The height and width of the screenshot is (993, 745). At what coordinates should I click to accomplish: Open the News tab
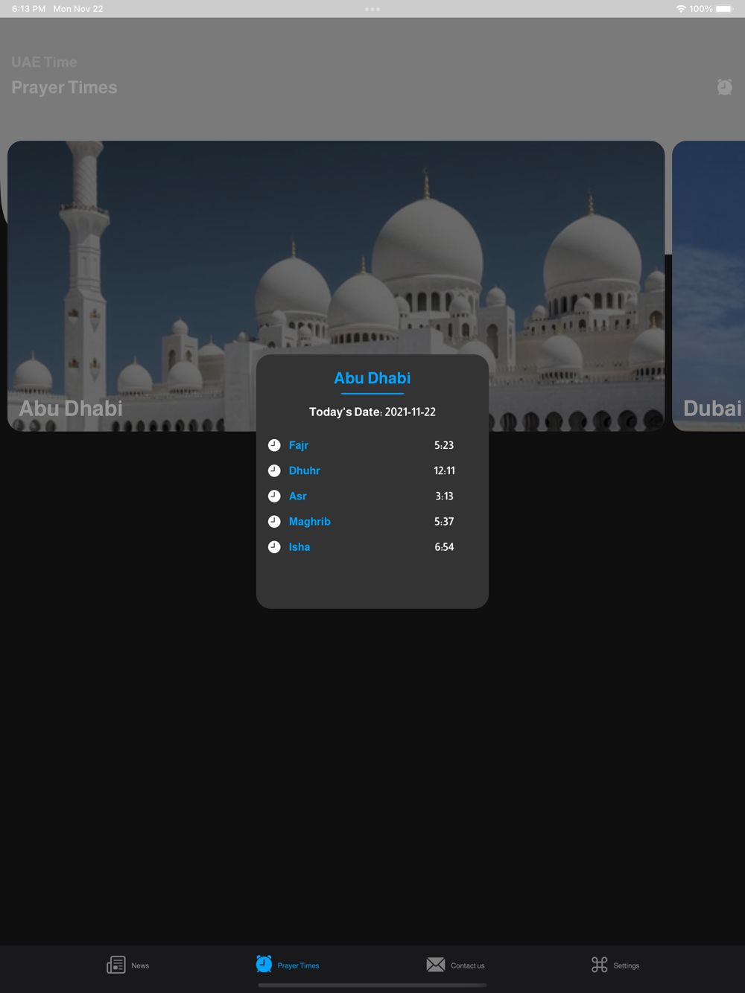[128, 965]
